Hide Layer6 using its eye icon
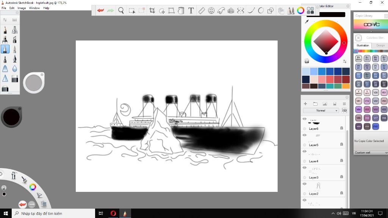This screenshot has width=388, height=218. tap(305, 119)
